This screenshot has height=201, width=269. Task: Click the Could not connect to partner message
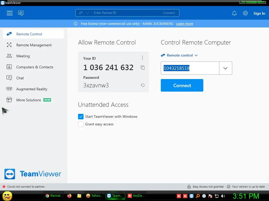[26, 187]
